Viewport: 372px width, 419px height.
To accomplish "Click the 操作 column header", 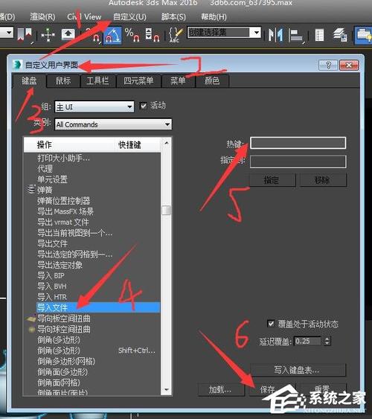I will 45,144.
